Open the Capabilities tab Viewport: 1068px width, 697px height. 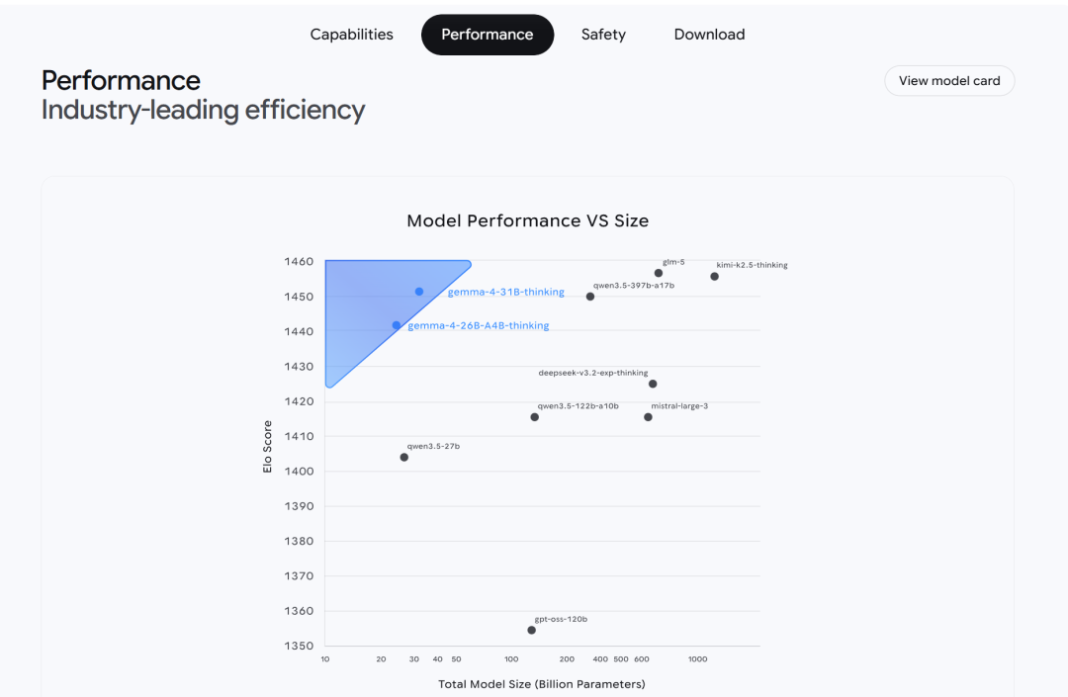[x=351, y=35]
